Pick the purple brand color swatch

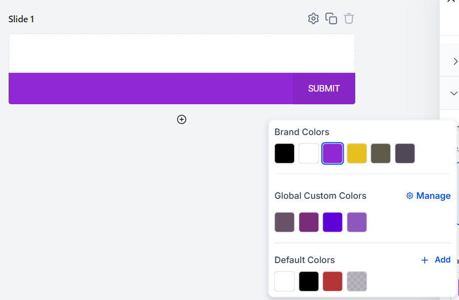point(333,153)
